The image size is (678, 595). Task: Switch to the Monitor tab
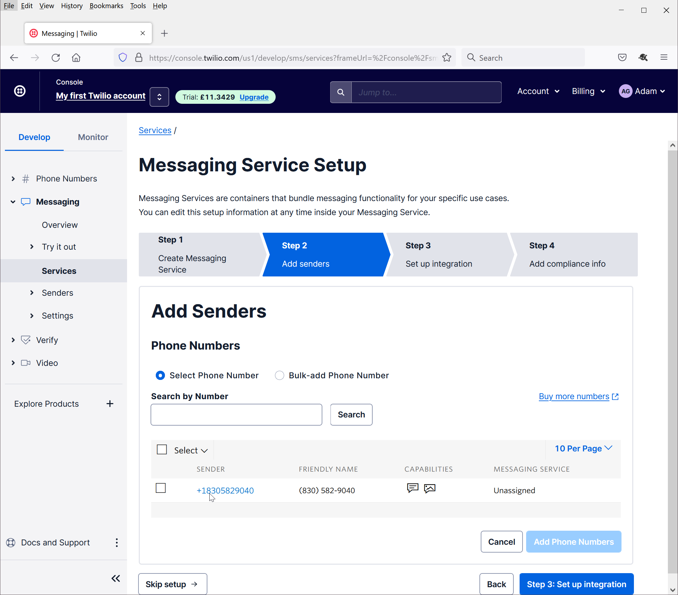[x=93, y=137]
